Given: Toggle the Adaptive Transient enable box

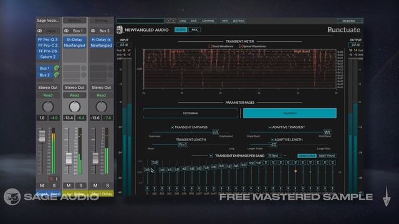Looking at the screenshot, I should (x=270, y=127).
